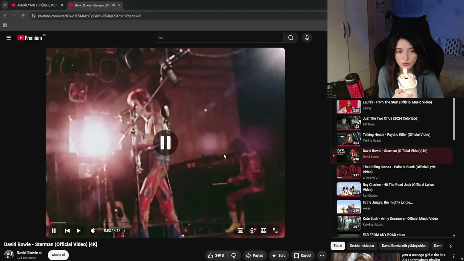Skip to the next video in playlist

(79, 231)
